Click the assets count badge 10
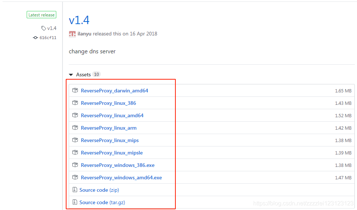The height and width of the screenshot is (210, 357). (x=96, y=75)
